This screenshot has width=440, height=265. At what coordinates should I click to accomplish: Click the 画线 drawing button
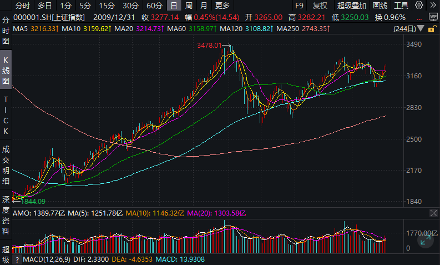pyautogui.click(x=380, y=6)
